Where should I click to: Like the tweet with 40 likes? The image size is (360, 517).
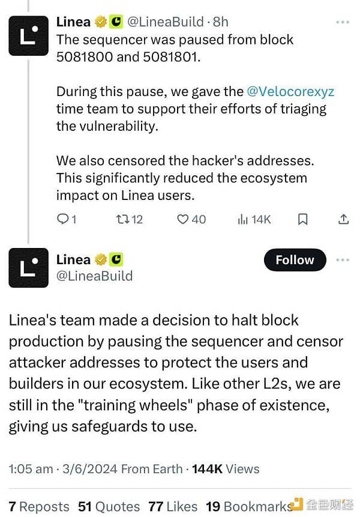click(185, 220)
